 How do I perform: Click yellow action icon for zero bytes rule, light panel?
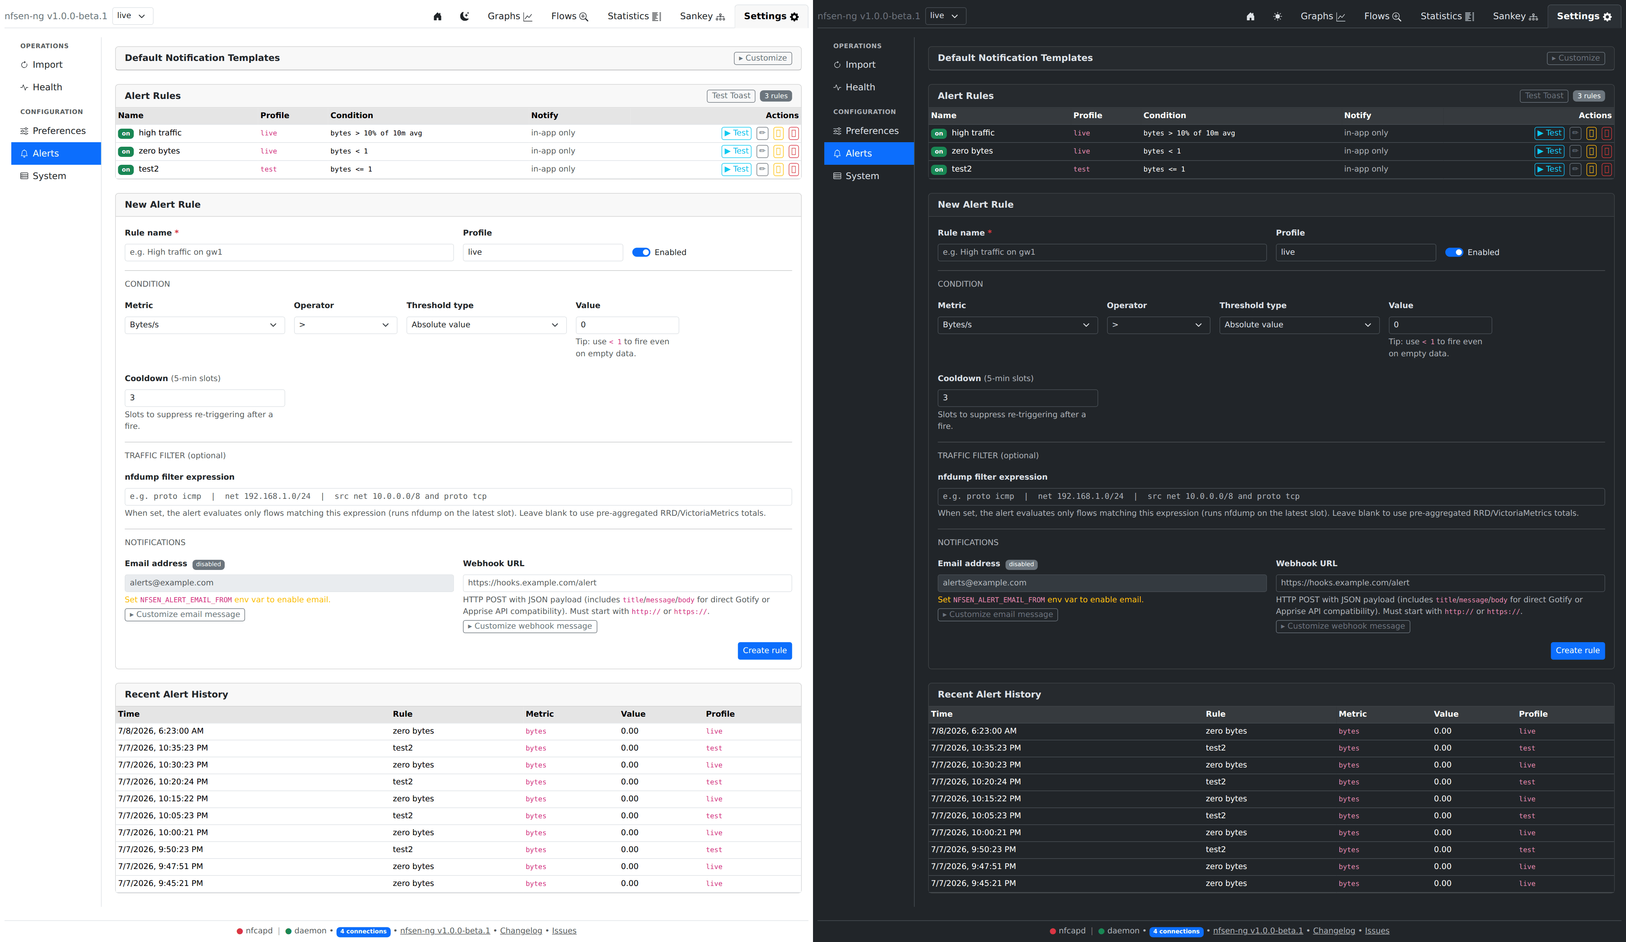pos(778,152)
